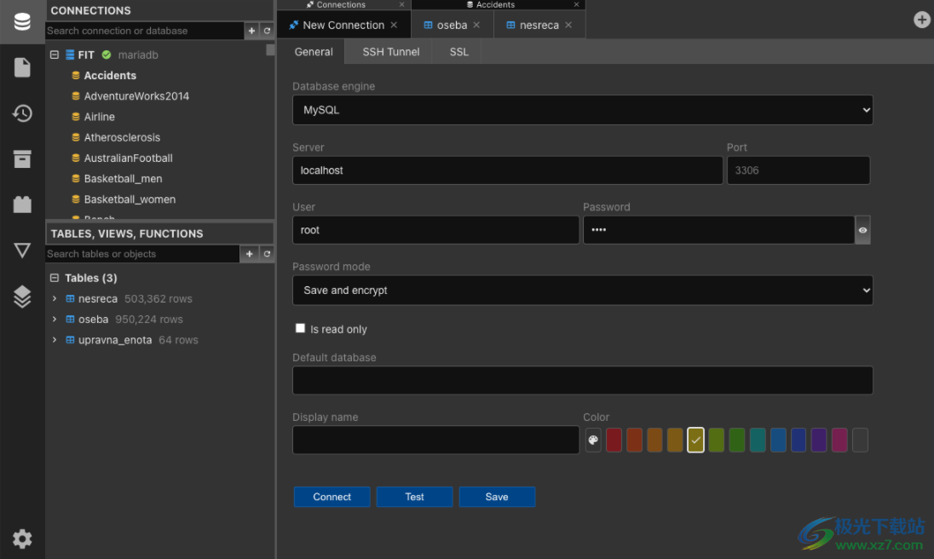The height and width of the screenshot is (559, 934).
Task: Select the AustralianFootball database
Action: 128,158
